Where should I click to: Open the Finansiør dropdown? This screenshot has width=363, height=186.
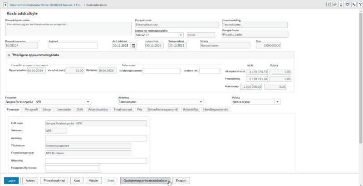[88, 102]
